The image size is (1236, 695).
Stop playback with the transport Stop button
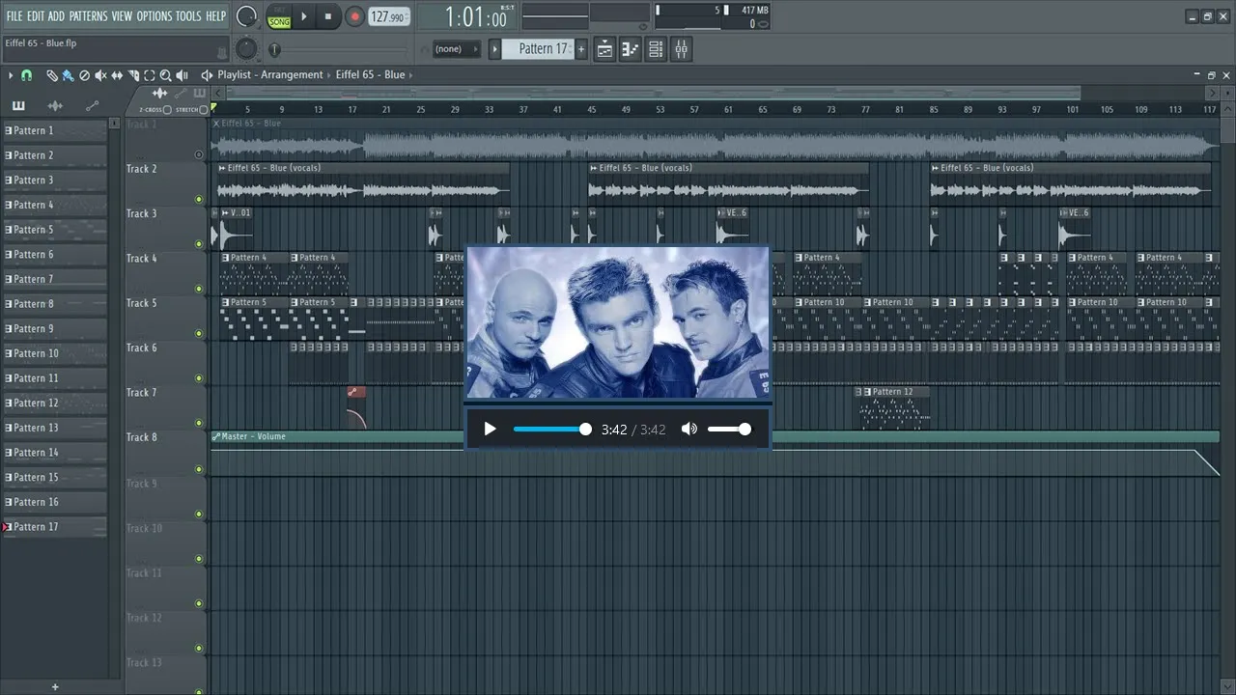coord(328,16)
